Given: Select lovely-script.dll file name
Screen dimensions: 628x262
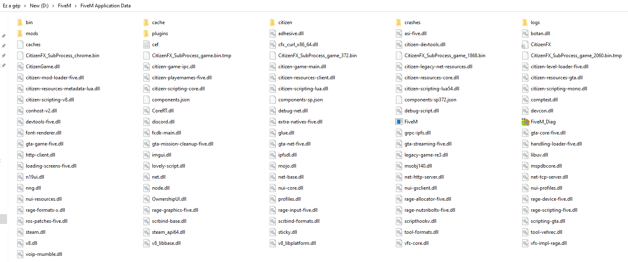Looking at the screenshot, I should [x=168, y=166].
